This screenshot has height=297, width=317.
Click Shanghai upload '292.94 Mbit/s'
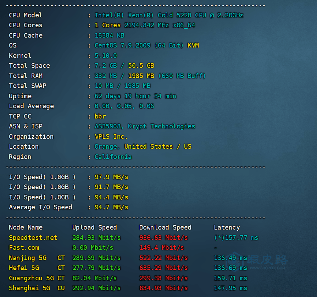(96, 288)
